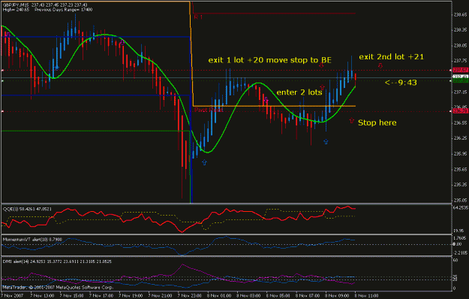Select red up arrow left of 'Stop here'
Viewport: 469px width, 299px height.
351,121
